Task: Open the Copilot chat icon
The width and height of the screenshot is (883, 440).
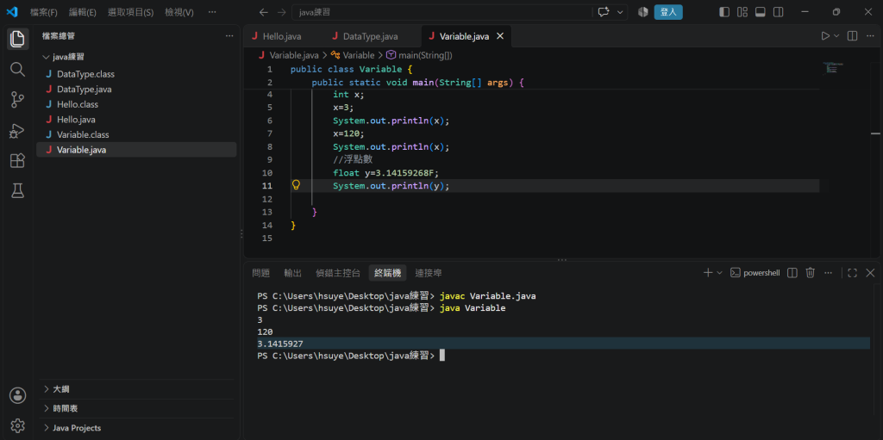Action: point(604,12)
